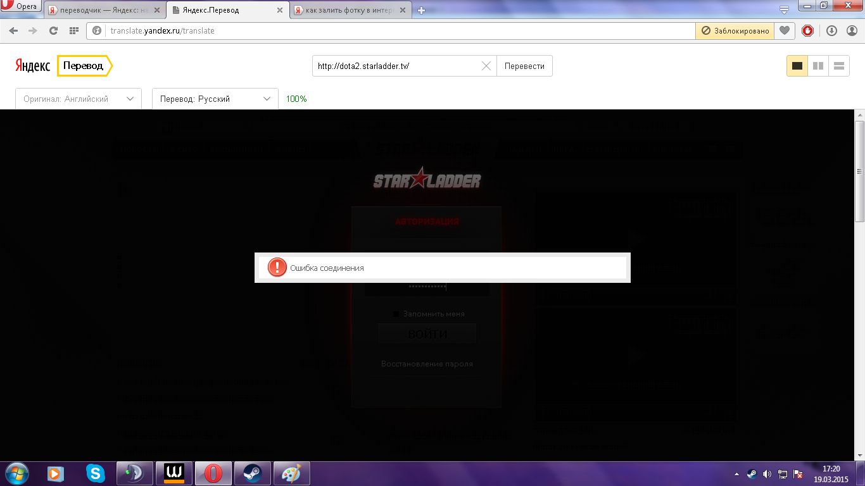Open the headset application on taskbar
Viewport: 865px width, 486px height.
pyautogui.click(x=135, y=473)
